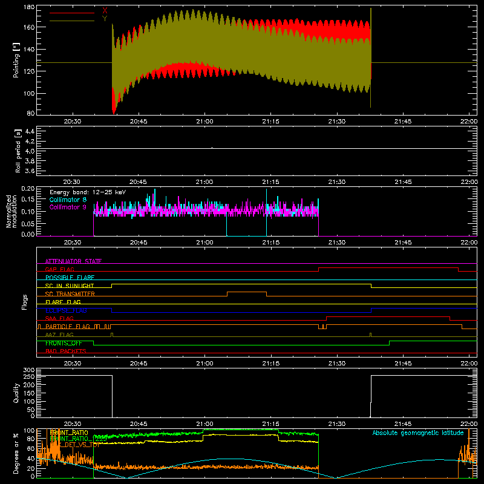
Task: Click the cyan 'Collimator 8' legend label
Action: (68, 200)
